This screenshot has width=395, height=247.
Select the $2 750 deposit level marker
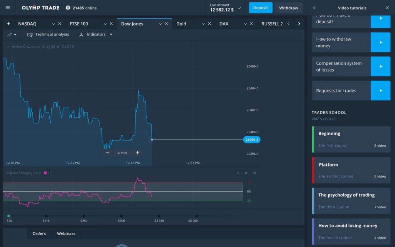[x=159, y=216]
